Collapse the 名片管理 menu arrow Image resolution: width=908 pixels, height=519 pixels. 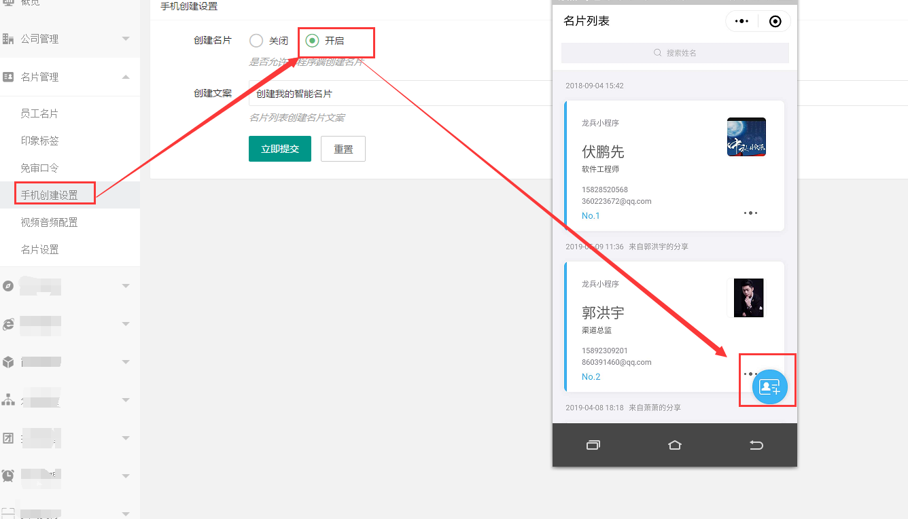[x=126, y=77]
